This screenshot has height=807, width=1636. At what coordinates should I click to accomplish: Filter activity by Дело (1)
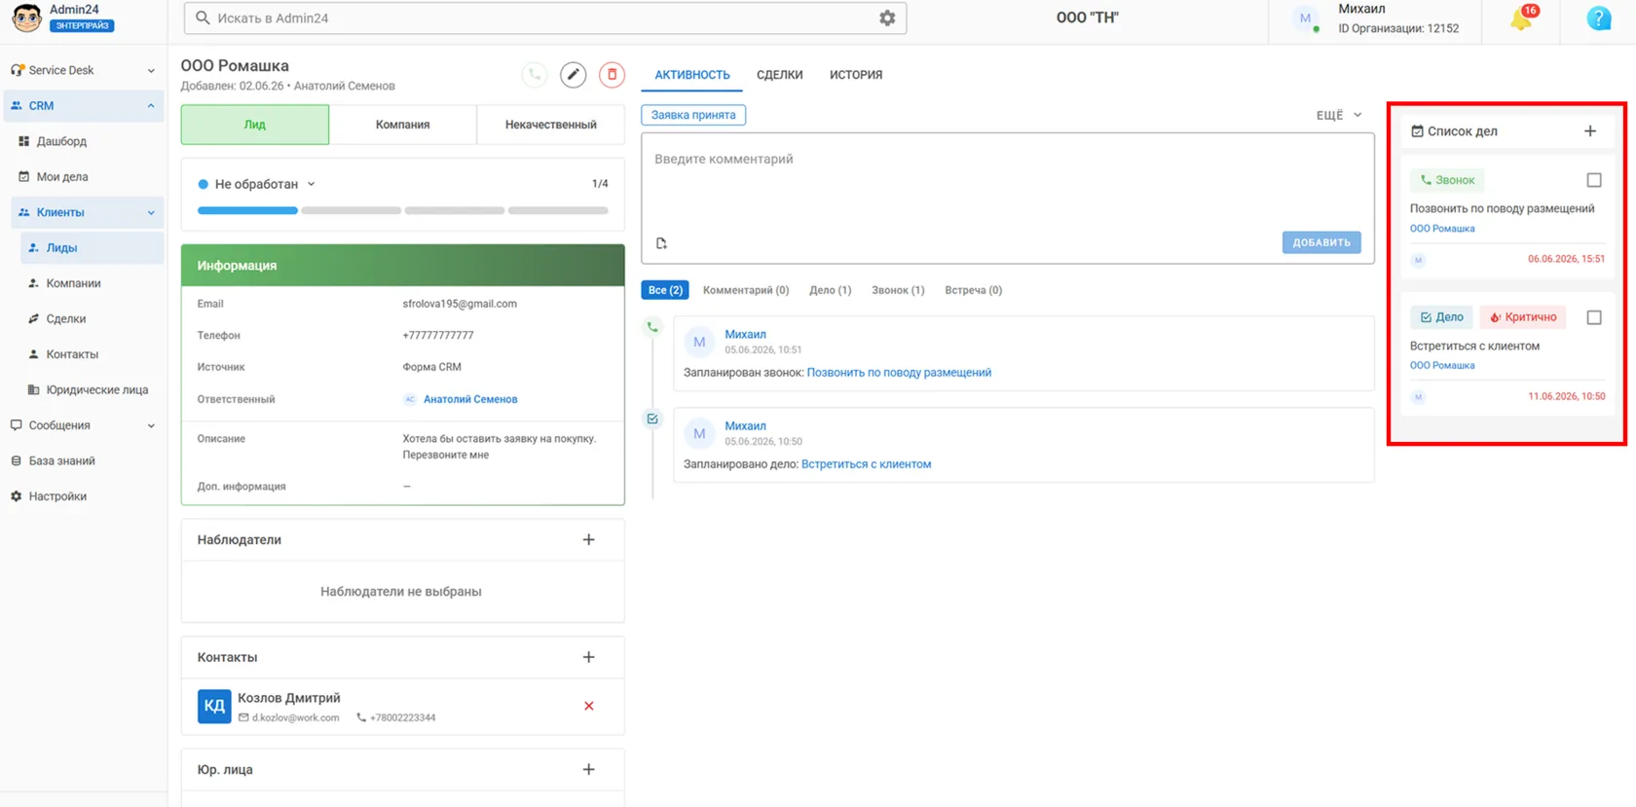[x=830, y=290]
